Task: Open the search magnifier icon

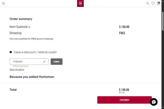Action: pos(148,3)
